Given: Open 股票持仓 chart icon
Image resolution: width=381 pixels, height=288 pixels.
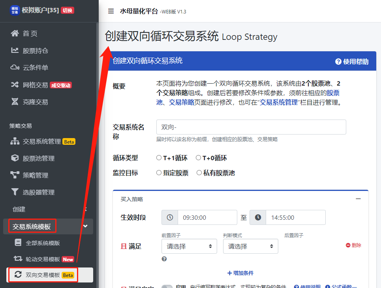Looking at the screenshot, I should pos(15,50).
